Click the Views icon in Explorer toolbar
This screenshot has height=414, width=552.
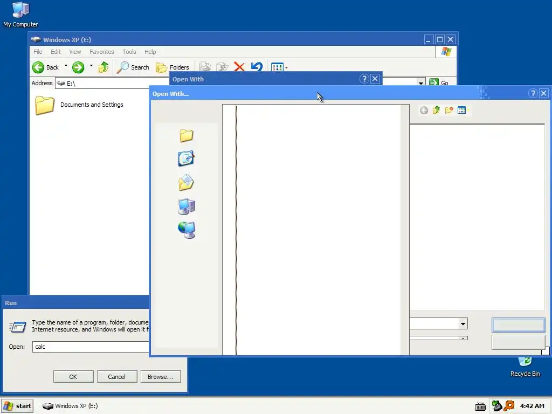pyautogui.click(x=277, y=67)
